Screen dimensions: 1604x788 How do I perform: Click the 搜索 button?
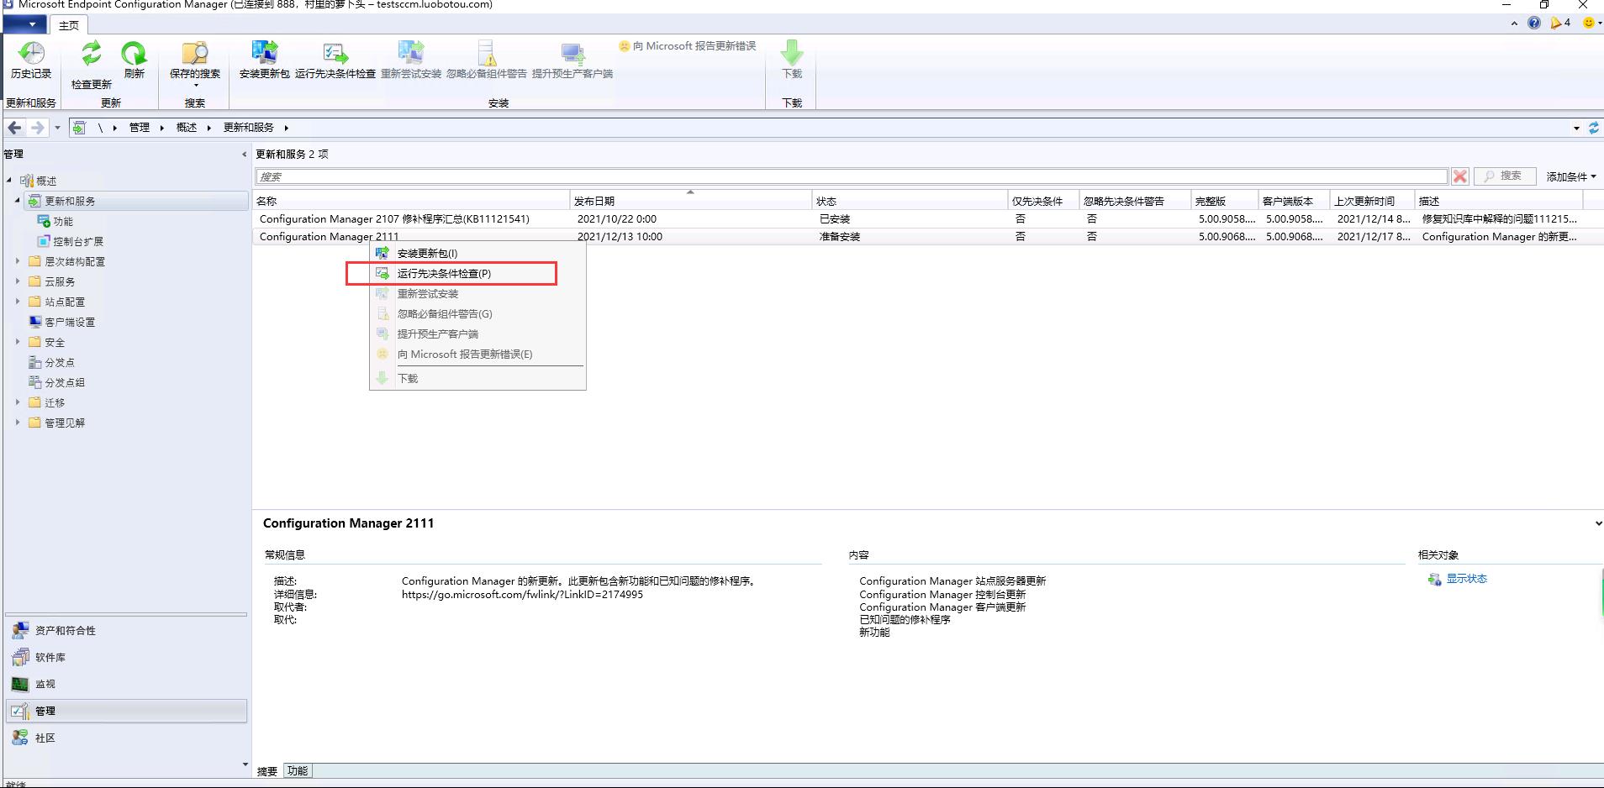pos(1505,176)
